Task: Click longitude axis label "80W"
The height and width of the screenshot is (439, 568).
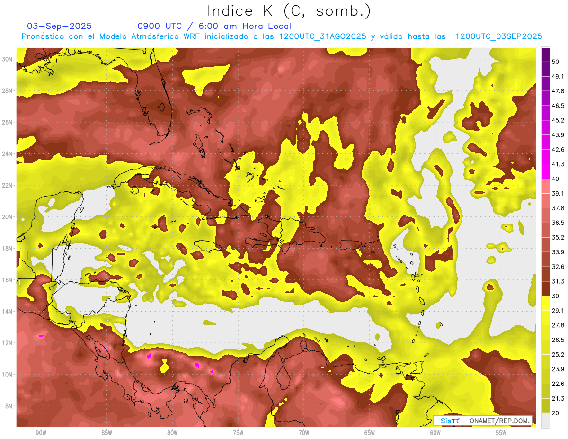Action: (172, 433)
